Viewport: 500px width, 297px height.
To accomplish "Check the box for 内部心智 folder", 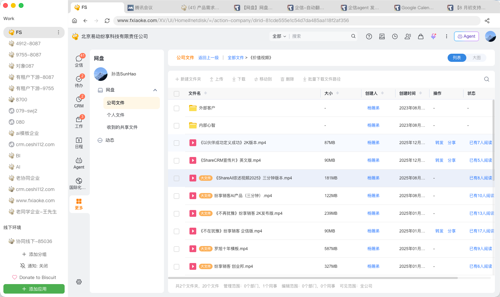I will pos(177,126).
